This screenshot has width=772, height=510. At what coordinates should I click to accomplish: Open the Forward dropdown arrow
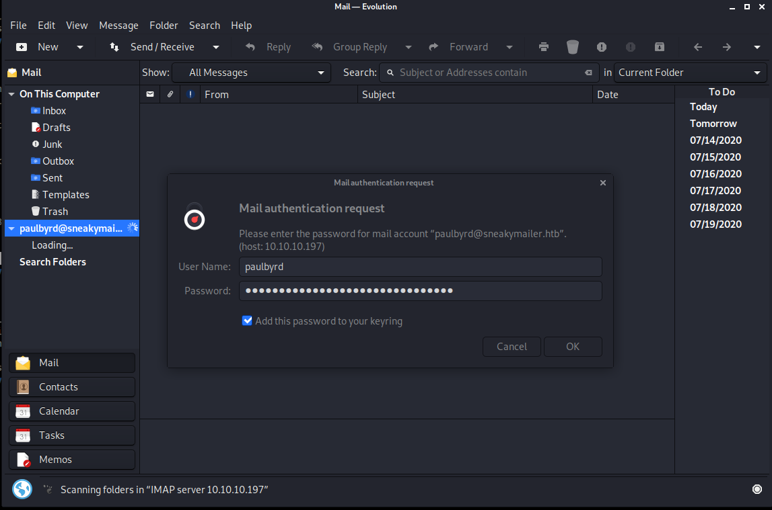(510, 47)
